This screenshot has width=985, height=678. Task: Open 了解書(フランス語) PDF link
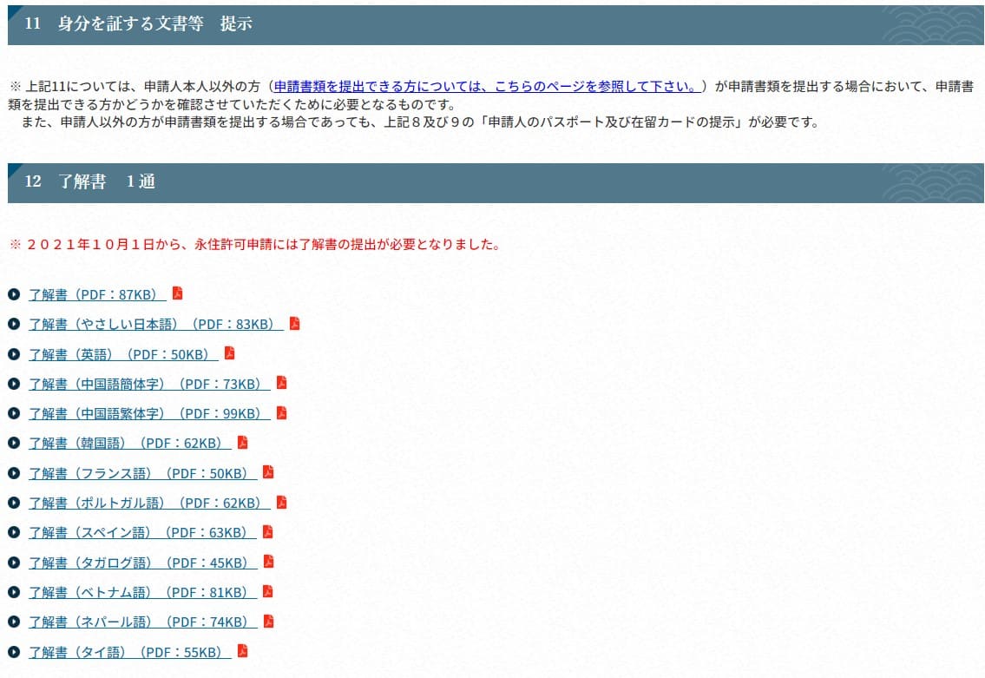pos(142,473)
